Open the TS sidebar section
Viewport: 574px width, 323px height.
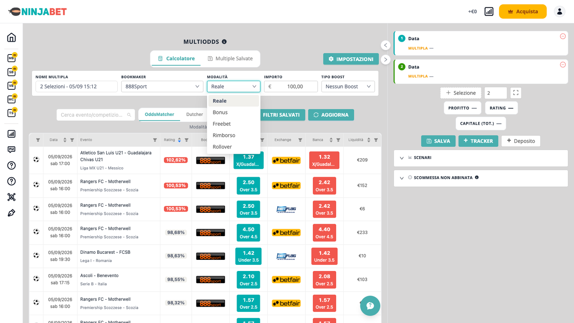coord(11,113)
